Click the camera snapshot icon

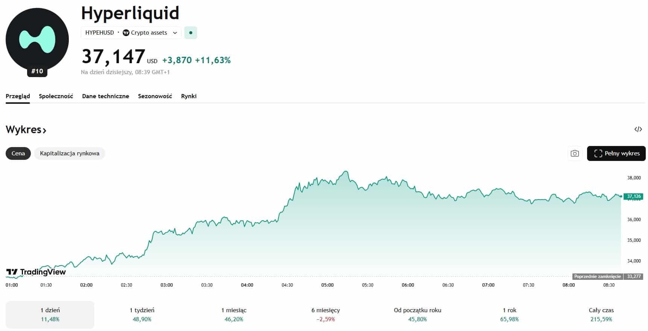click(x=575, y=153)
